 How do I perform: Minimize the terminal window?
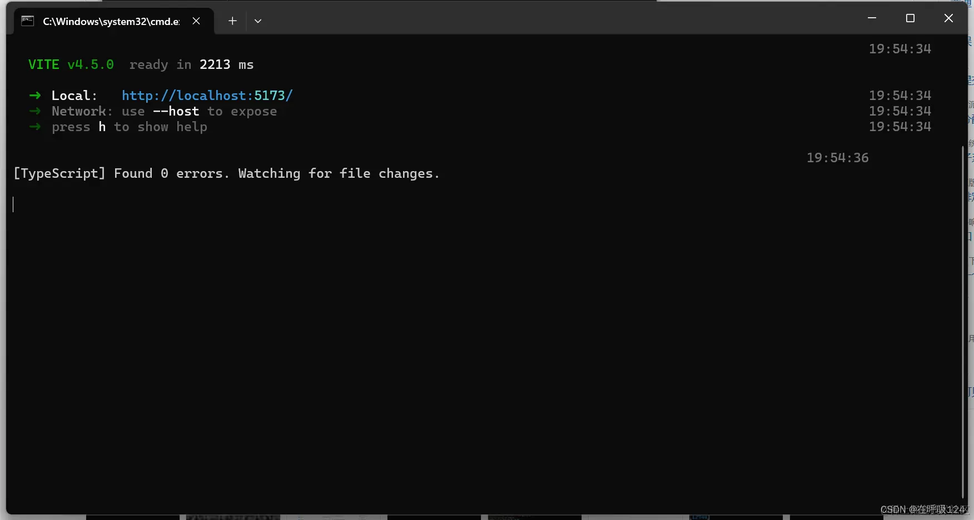[x=872, y=18]
